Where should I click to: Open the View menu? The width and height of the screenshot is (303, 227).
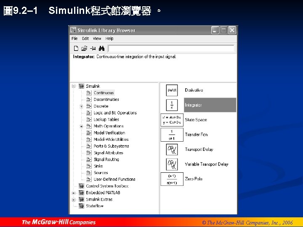(x=97, y=38)
